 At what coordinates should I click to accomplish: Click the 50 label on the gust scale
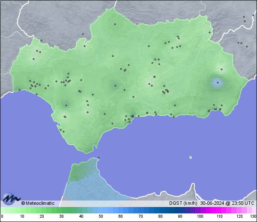pos(101,216)
